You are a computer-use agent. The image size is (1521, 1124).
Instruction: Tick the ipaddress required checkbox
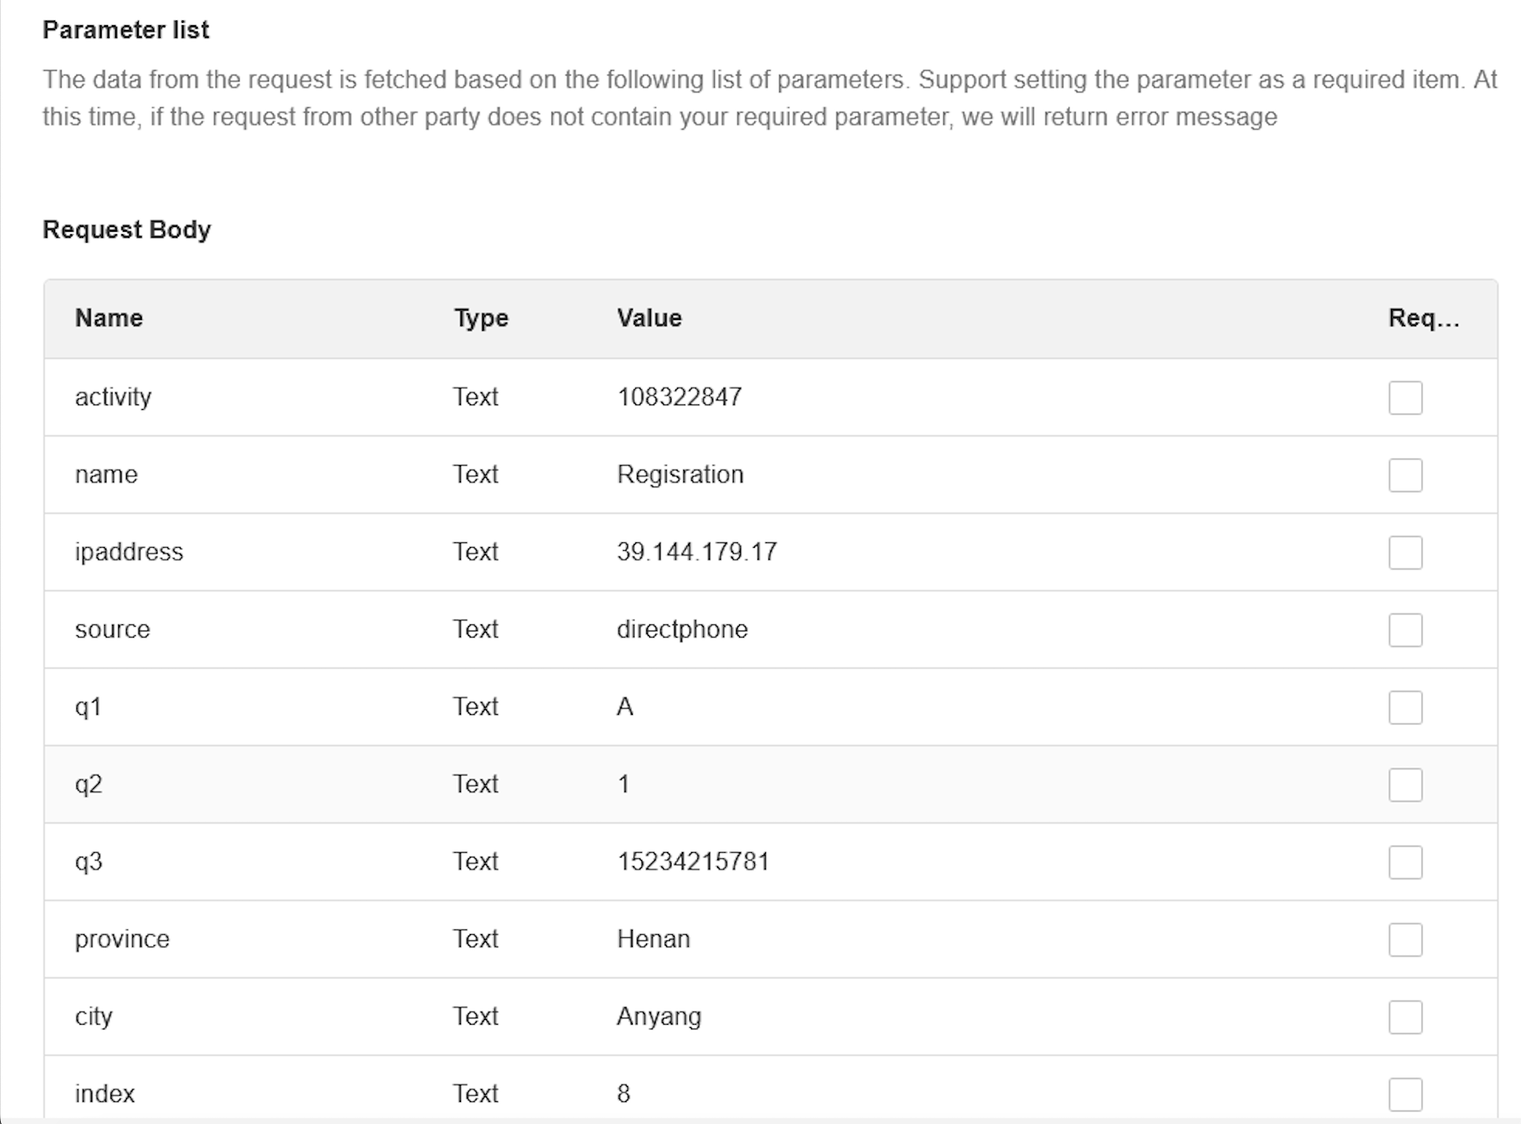(x=1405, y=552)
